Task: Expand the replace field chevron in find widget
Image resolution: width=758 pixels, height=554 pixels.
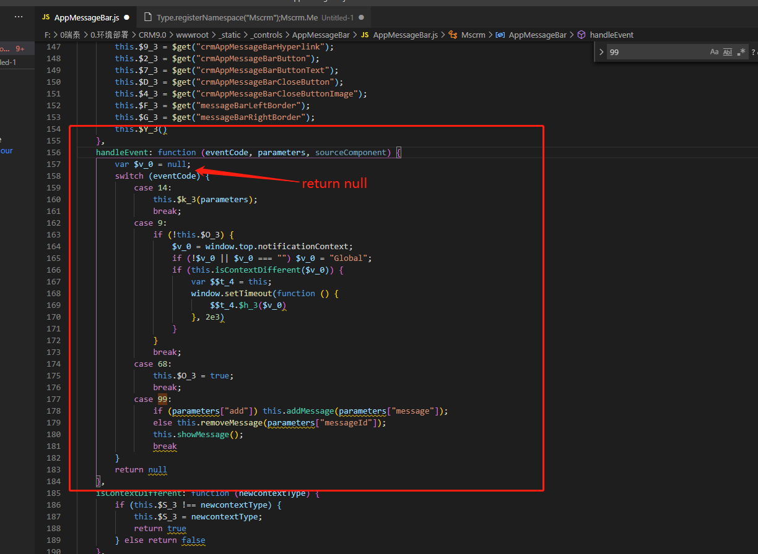Action: pos(601,52)
